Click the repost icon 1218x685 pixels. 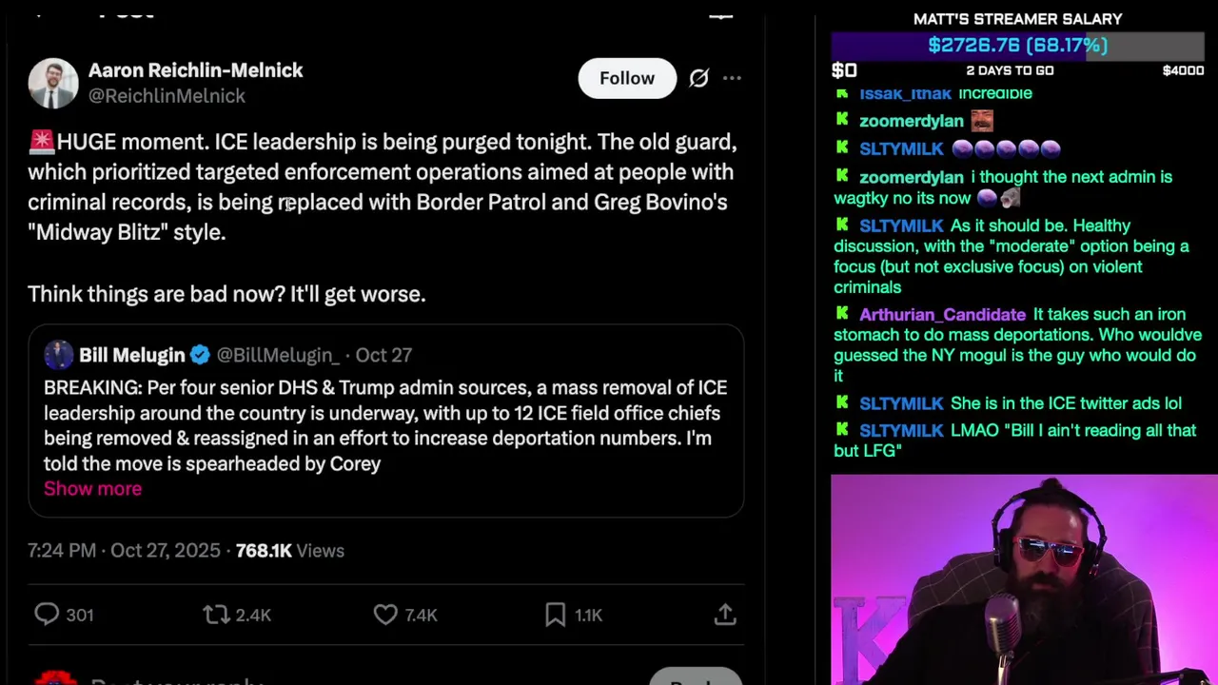pyautogui.click(x=217, y=615)
